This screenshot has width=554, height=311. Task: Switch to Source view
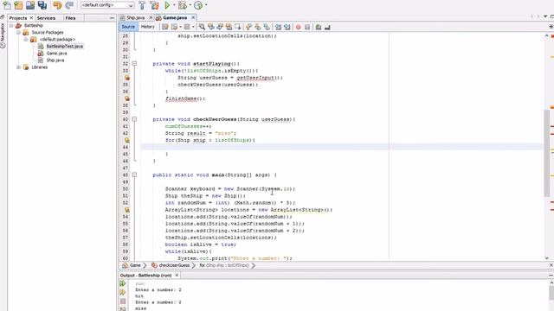click(128, 27)
